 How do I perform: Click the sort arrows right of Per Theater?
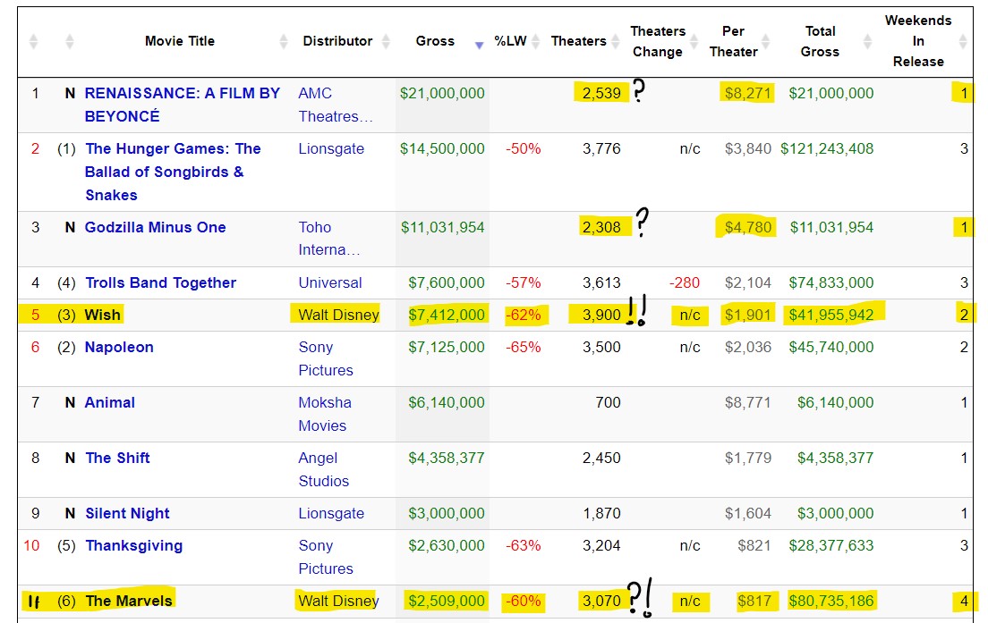tap(767, 41)
